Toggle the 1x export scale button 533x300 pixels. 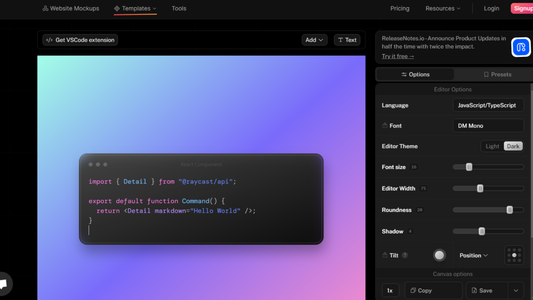(x=390, y=291)
